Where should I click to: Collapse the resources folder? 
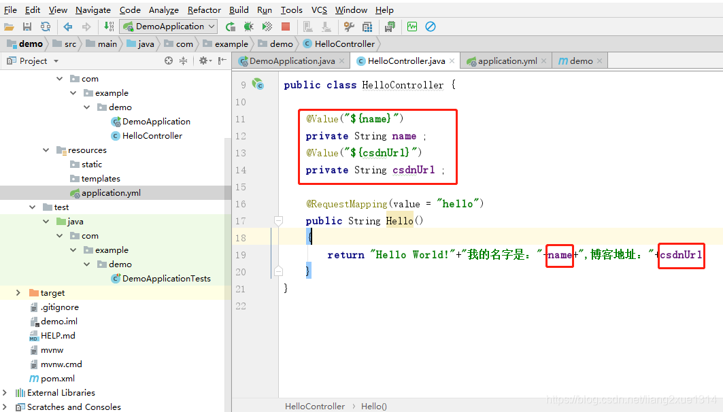point(46,150)
